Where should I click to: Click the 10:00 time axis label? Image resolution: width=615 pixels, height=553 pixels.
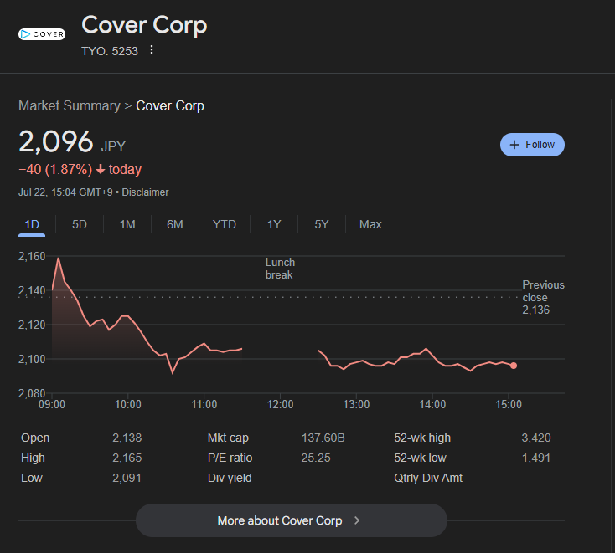[x=128, y=404]
